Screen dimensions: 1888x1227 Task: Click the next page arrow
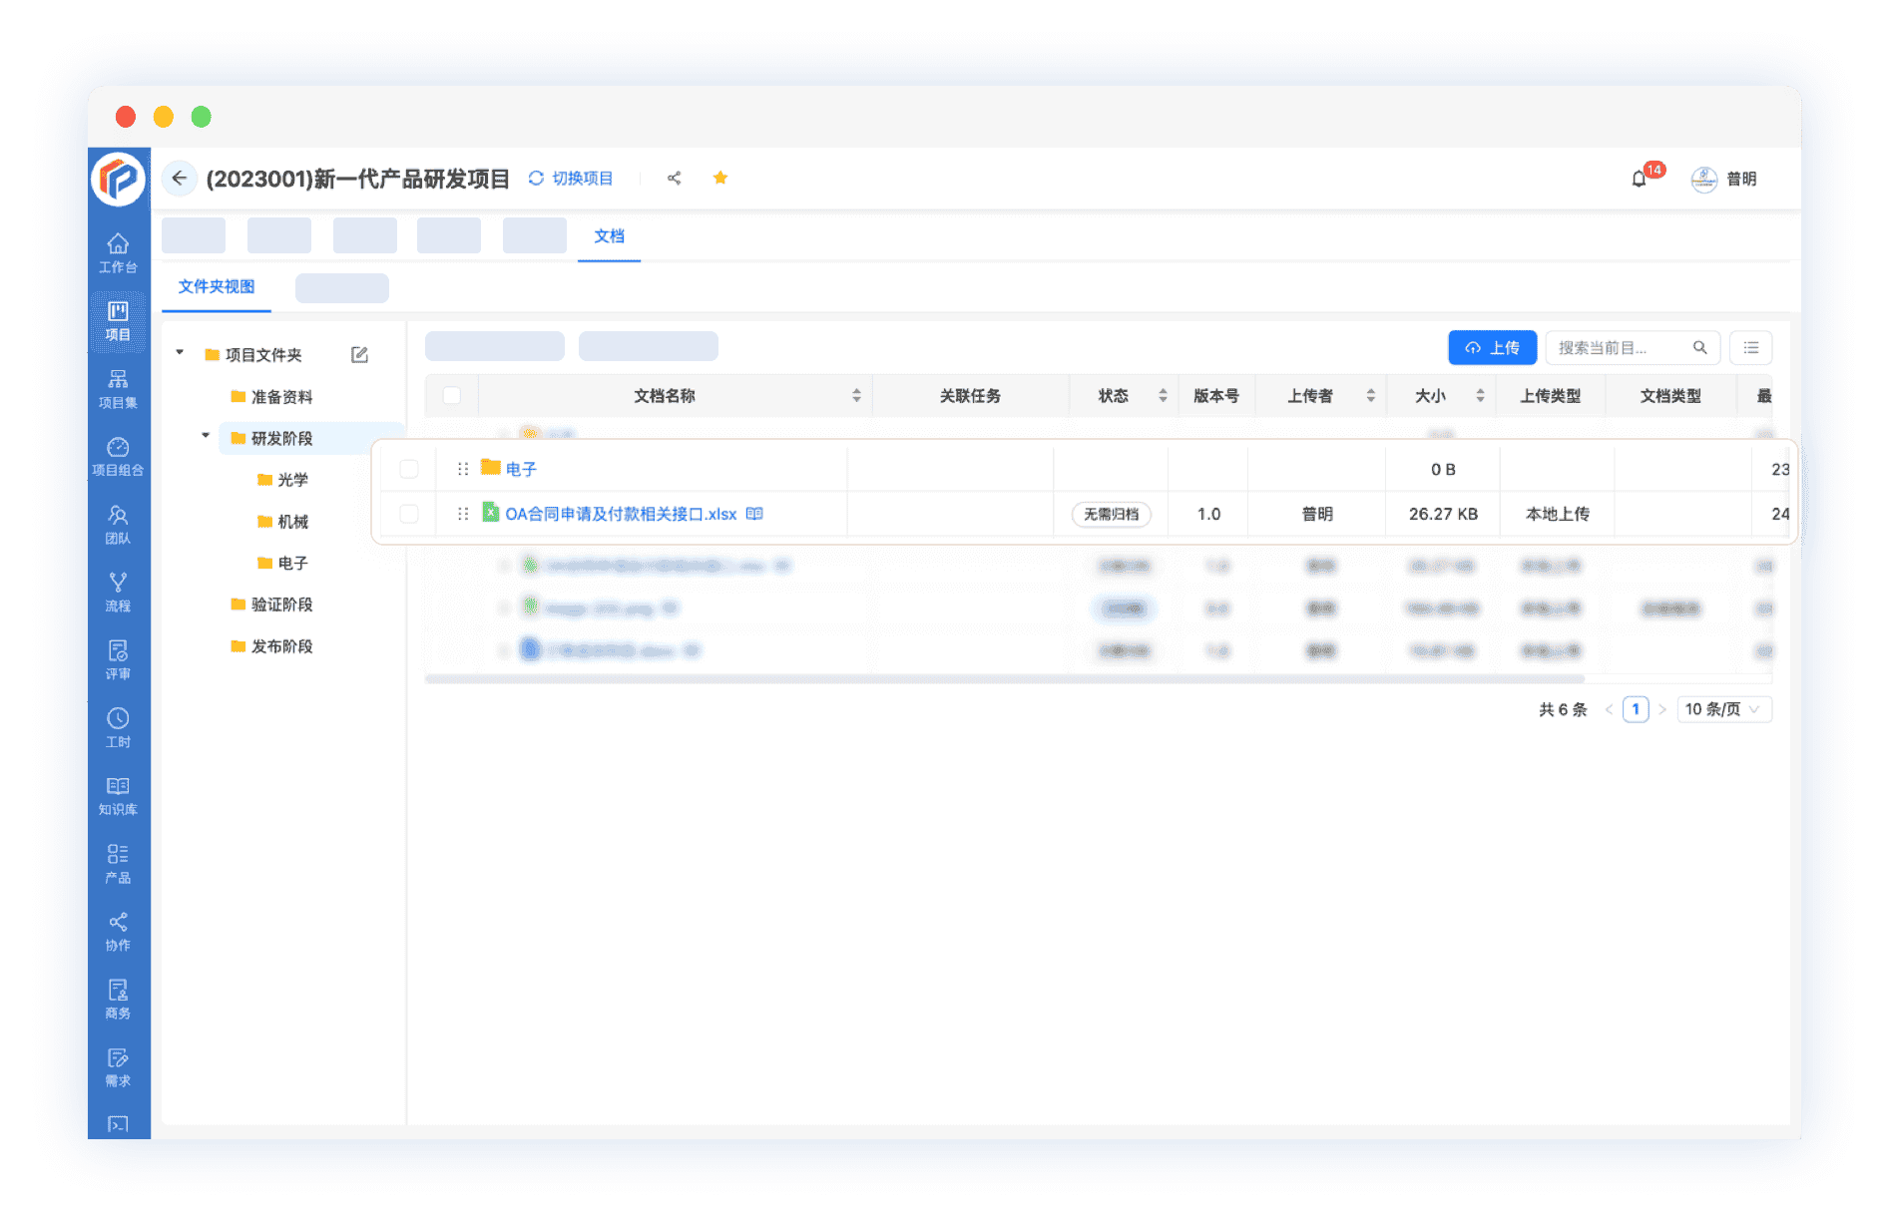click(x=1662, y=709)
